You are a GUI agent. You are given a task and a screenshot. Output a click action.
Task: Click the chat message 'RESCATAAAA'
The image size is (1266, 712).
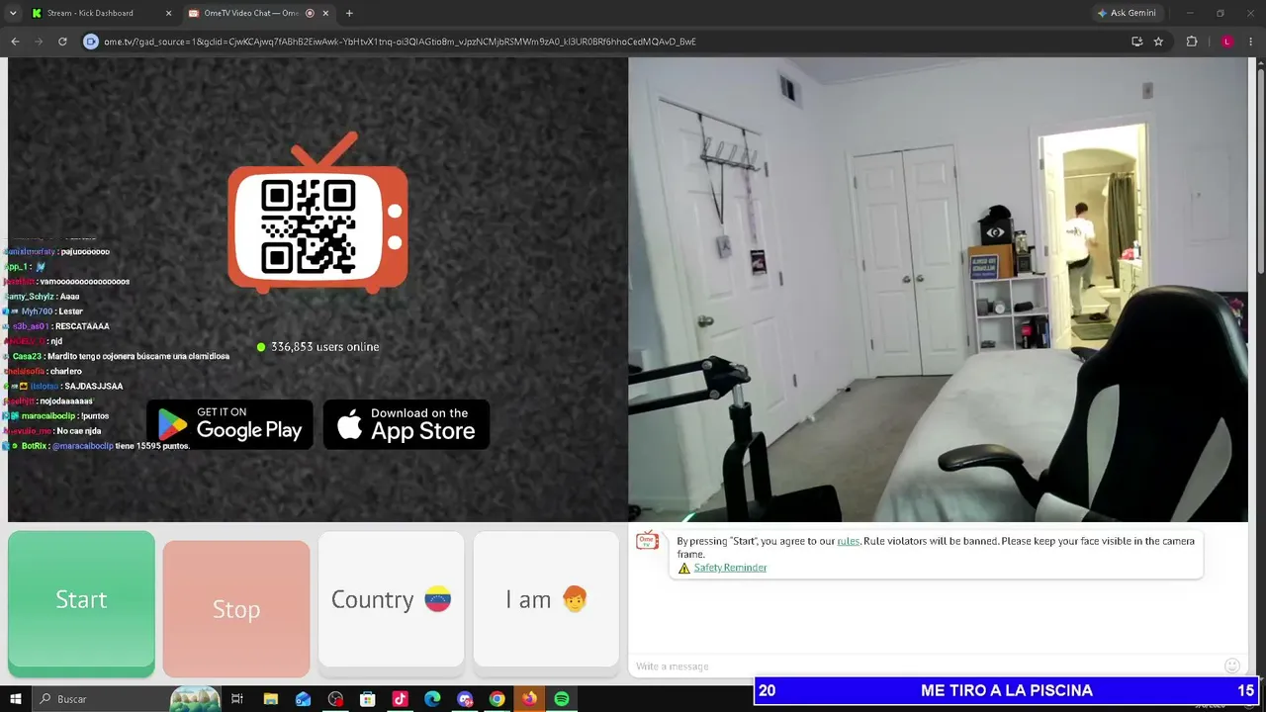tap(56, 326)
